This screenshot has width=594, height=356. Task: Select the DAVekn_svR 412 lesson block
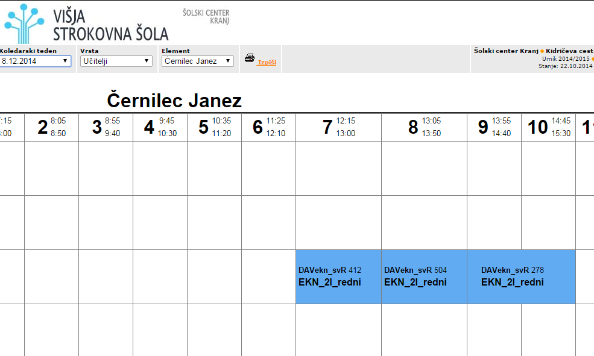pyautogui.click(x=339, y=276)
